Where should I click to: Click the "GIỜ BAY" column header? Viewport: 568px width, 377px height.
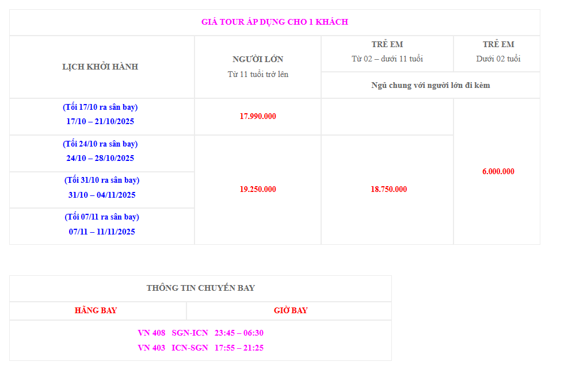[290, 310]
